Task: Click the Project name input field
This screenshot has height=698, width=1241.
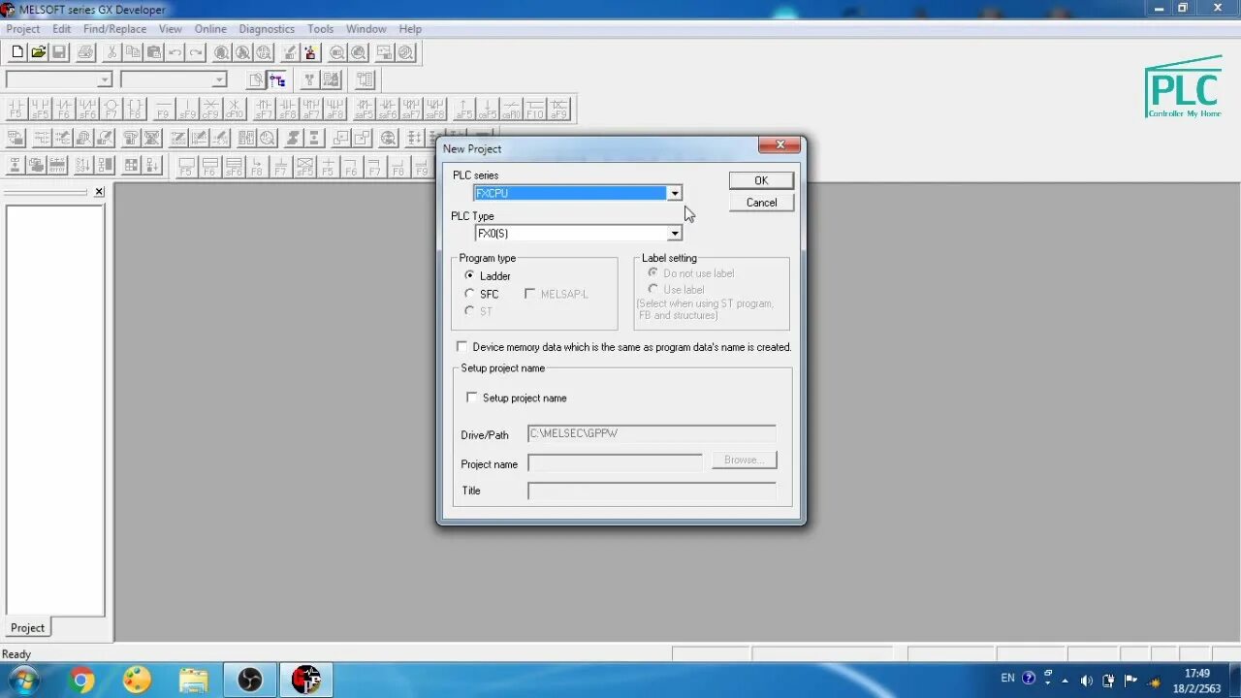Action: [x=615, y=463]
